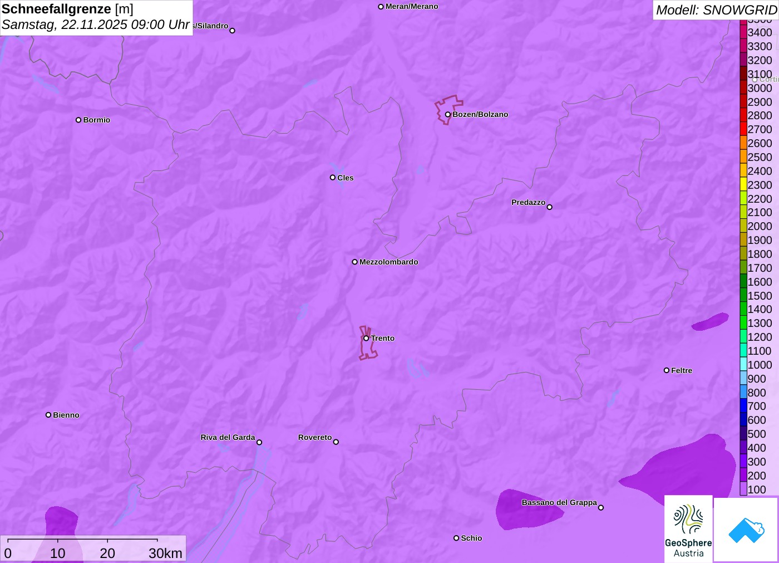Click the 1200 legend value label
The image size is (779, 563).
[760, 337]
